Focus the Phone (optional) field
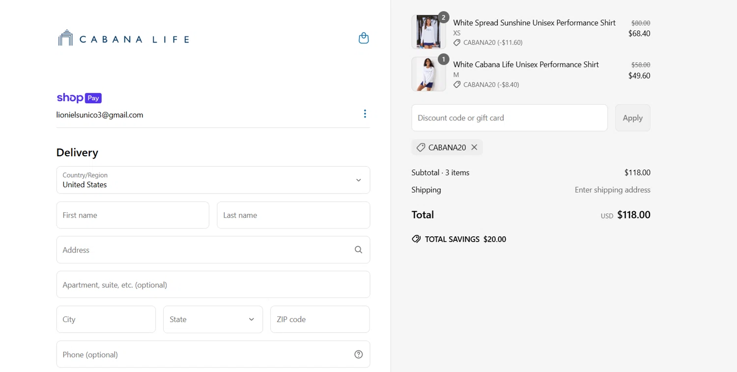This screenshot has height=372, width=737. point(213,354)
